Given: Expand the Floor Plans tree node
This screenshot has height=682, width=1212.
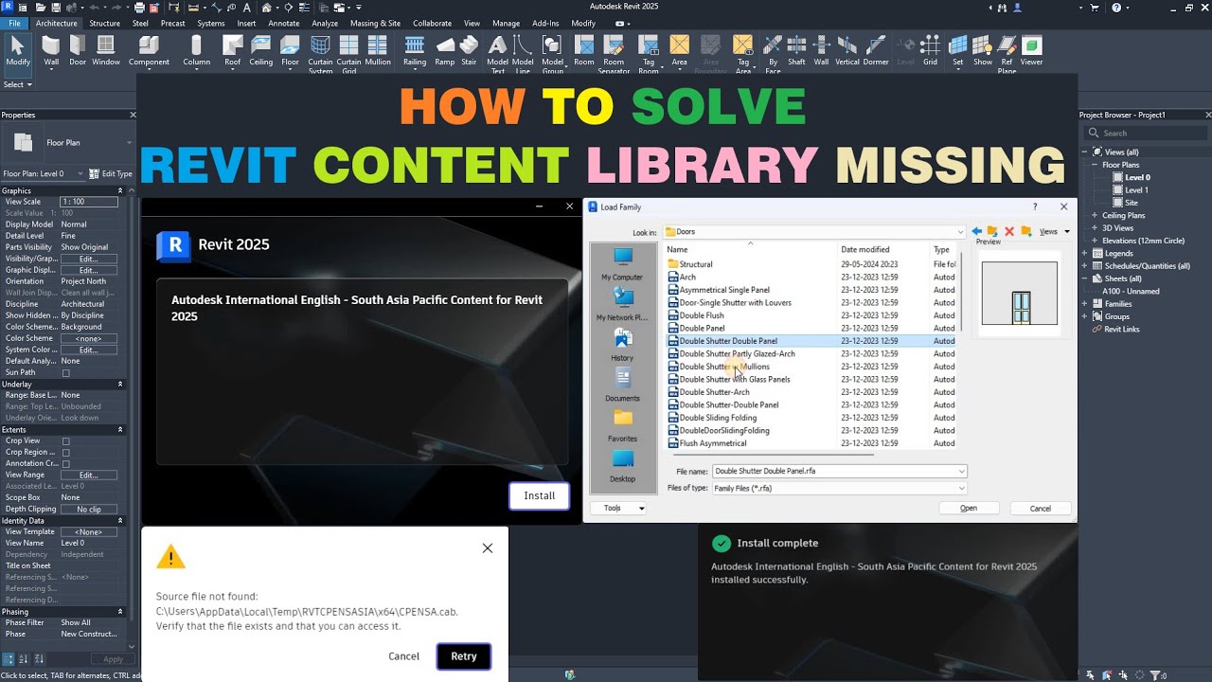Looking at the screenshot, I should (x=1095, y=165).
